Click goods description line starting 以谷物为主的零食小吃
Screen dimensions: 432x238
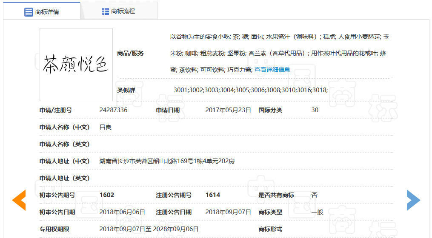pyautogui.click(x=279, y=37)
